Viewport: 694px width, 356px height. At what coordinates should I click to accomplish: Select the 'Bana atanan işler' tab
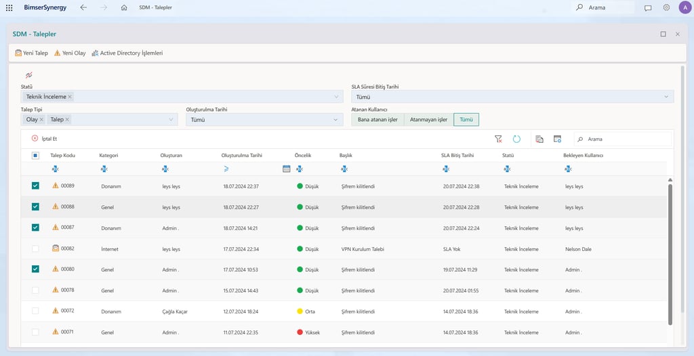pyautogui.click(x=377, y=120)
